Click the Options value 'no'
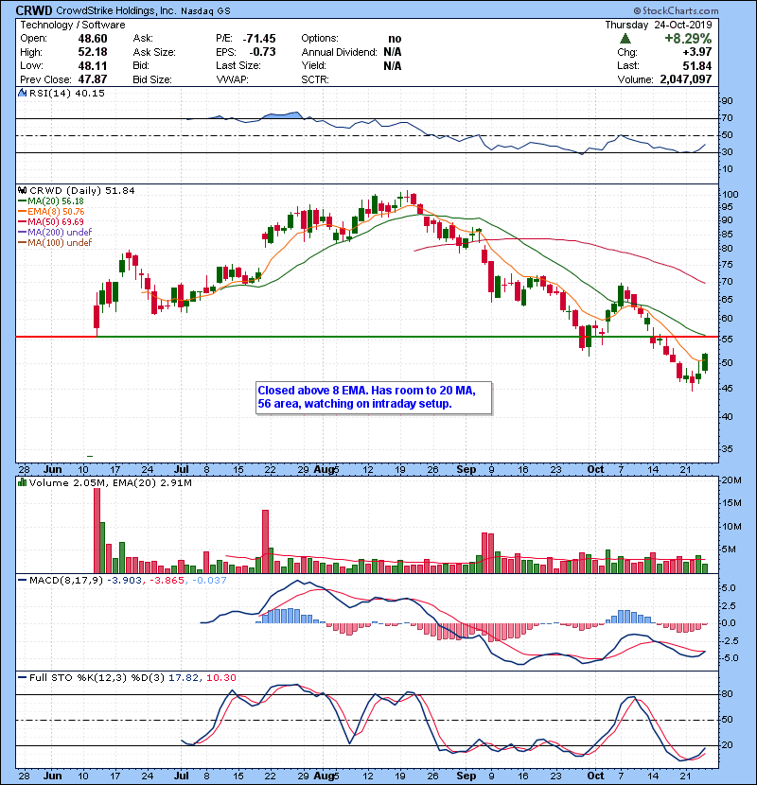 point(395,39)
